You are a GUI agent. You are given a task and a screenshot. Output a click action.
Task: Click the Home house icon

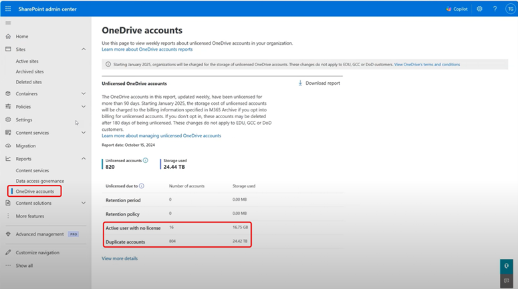8,36
